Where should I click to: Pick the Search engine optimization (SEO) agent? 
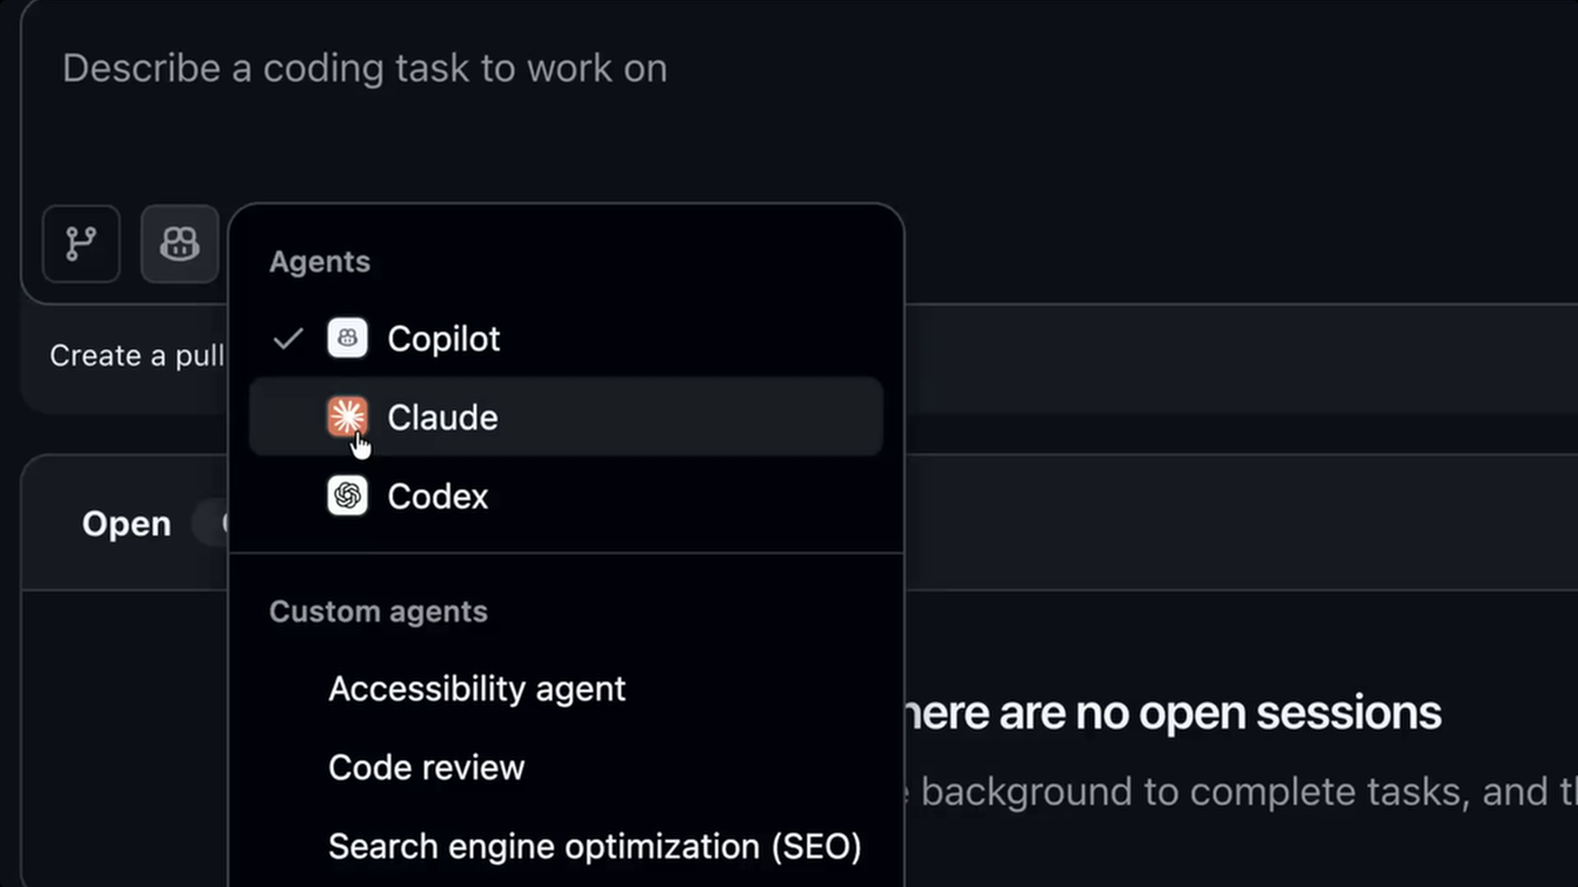tap(595, 846)
